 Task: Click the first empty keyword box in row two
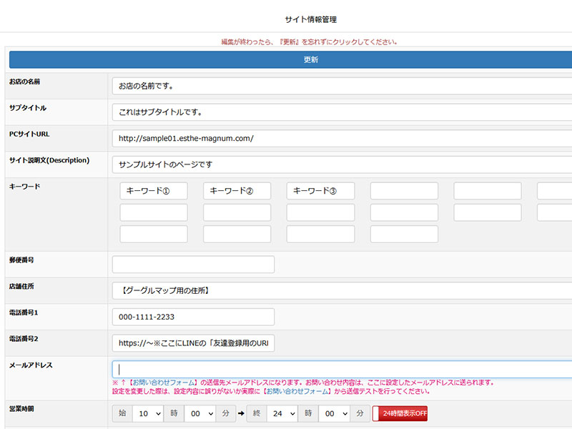click(x=154, y=212)
